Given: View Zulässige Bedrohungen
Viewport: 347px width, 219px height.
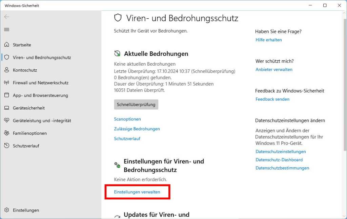Looking at the screenshot, I should [x=137, y=129].
